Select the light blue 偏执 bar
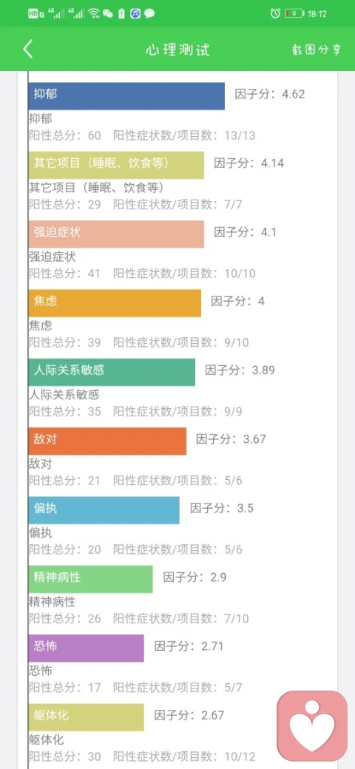This screenshot has width=355, height=769. 104,510
